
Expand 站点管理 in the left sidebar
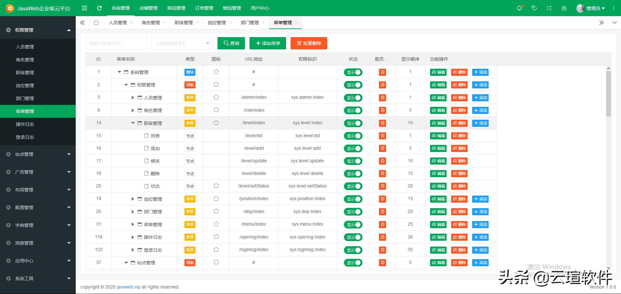[38, 154]
